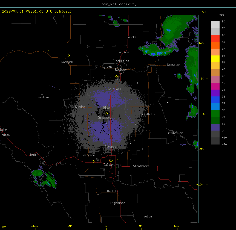This screenshot has width=236, height=230.
Task: Click the Ponoka city label
Action: pyautogui.click(x=131, y=37)
